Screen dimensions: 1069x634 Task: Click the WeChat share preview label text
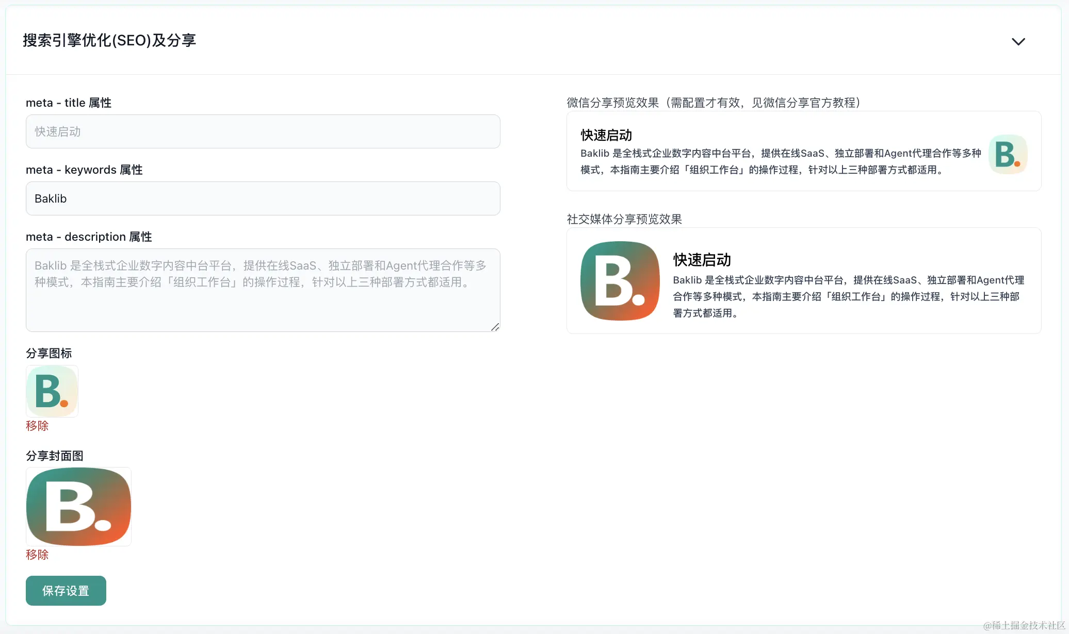click(714, 103)
